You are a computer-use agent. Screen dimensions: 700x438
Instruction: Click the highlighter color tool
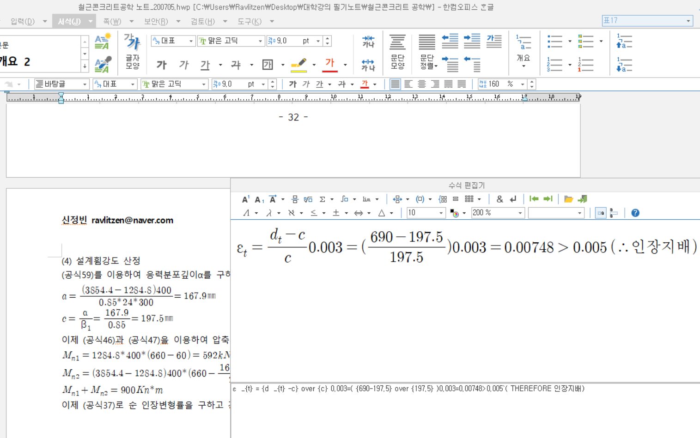tap(299, 65)
